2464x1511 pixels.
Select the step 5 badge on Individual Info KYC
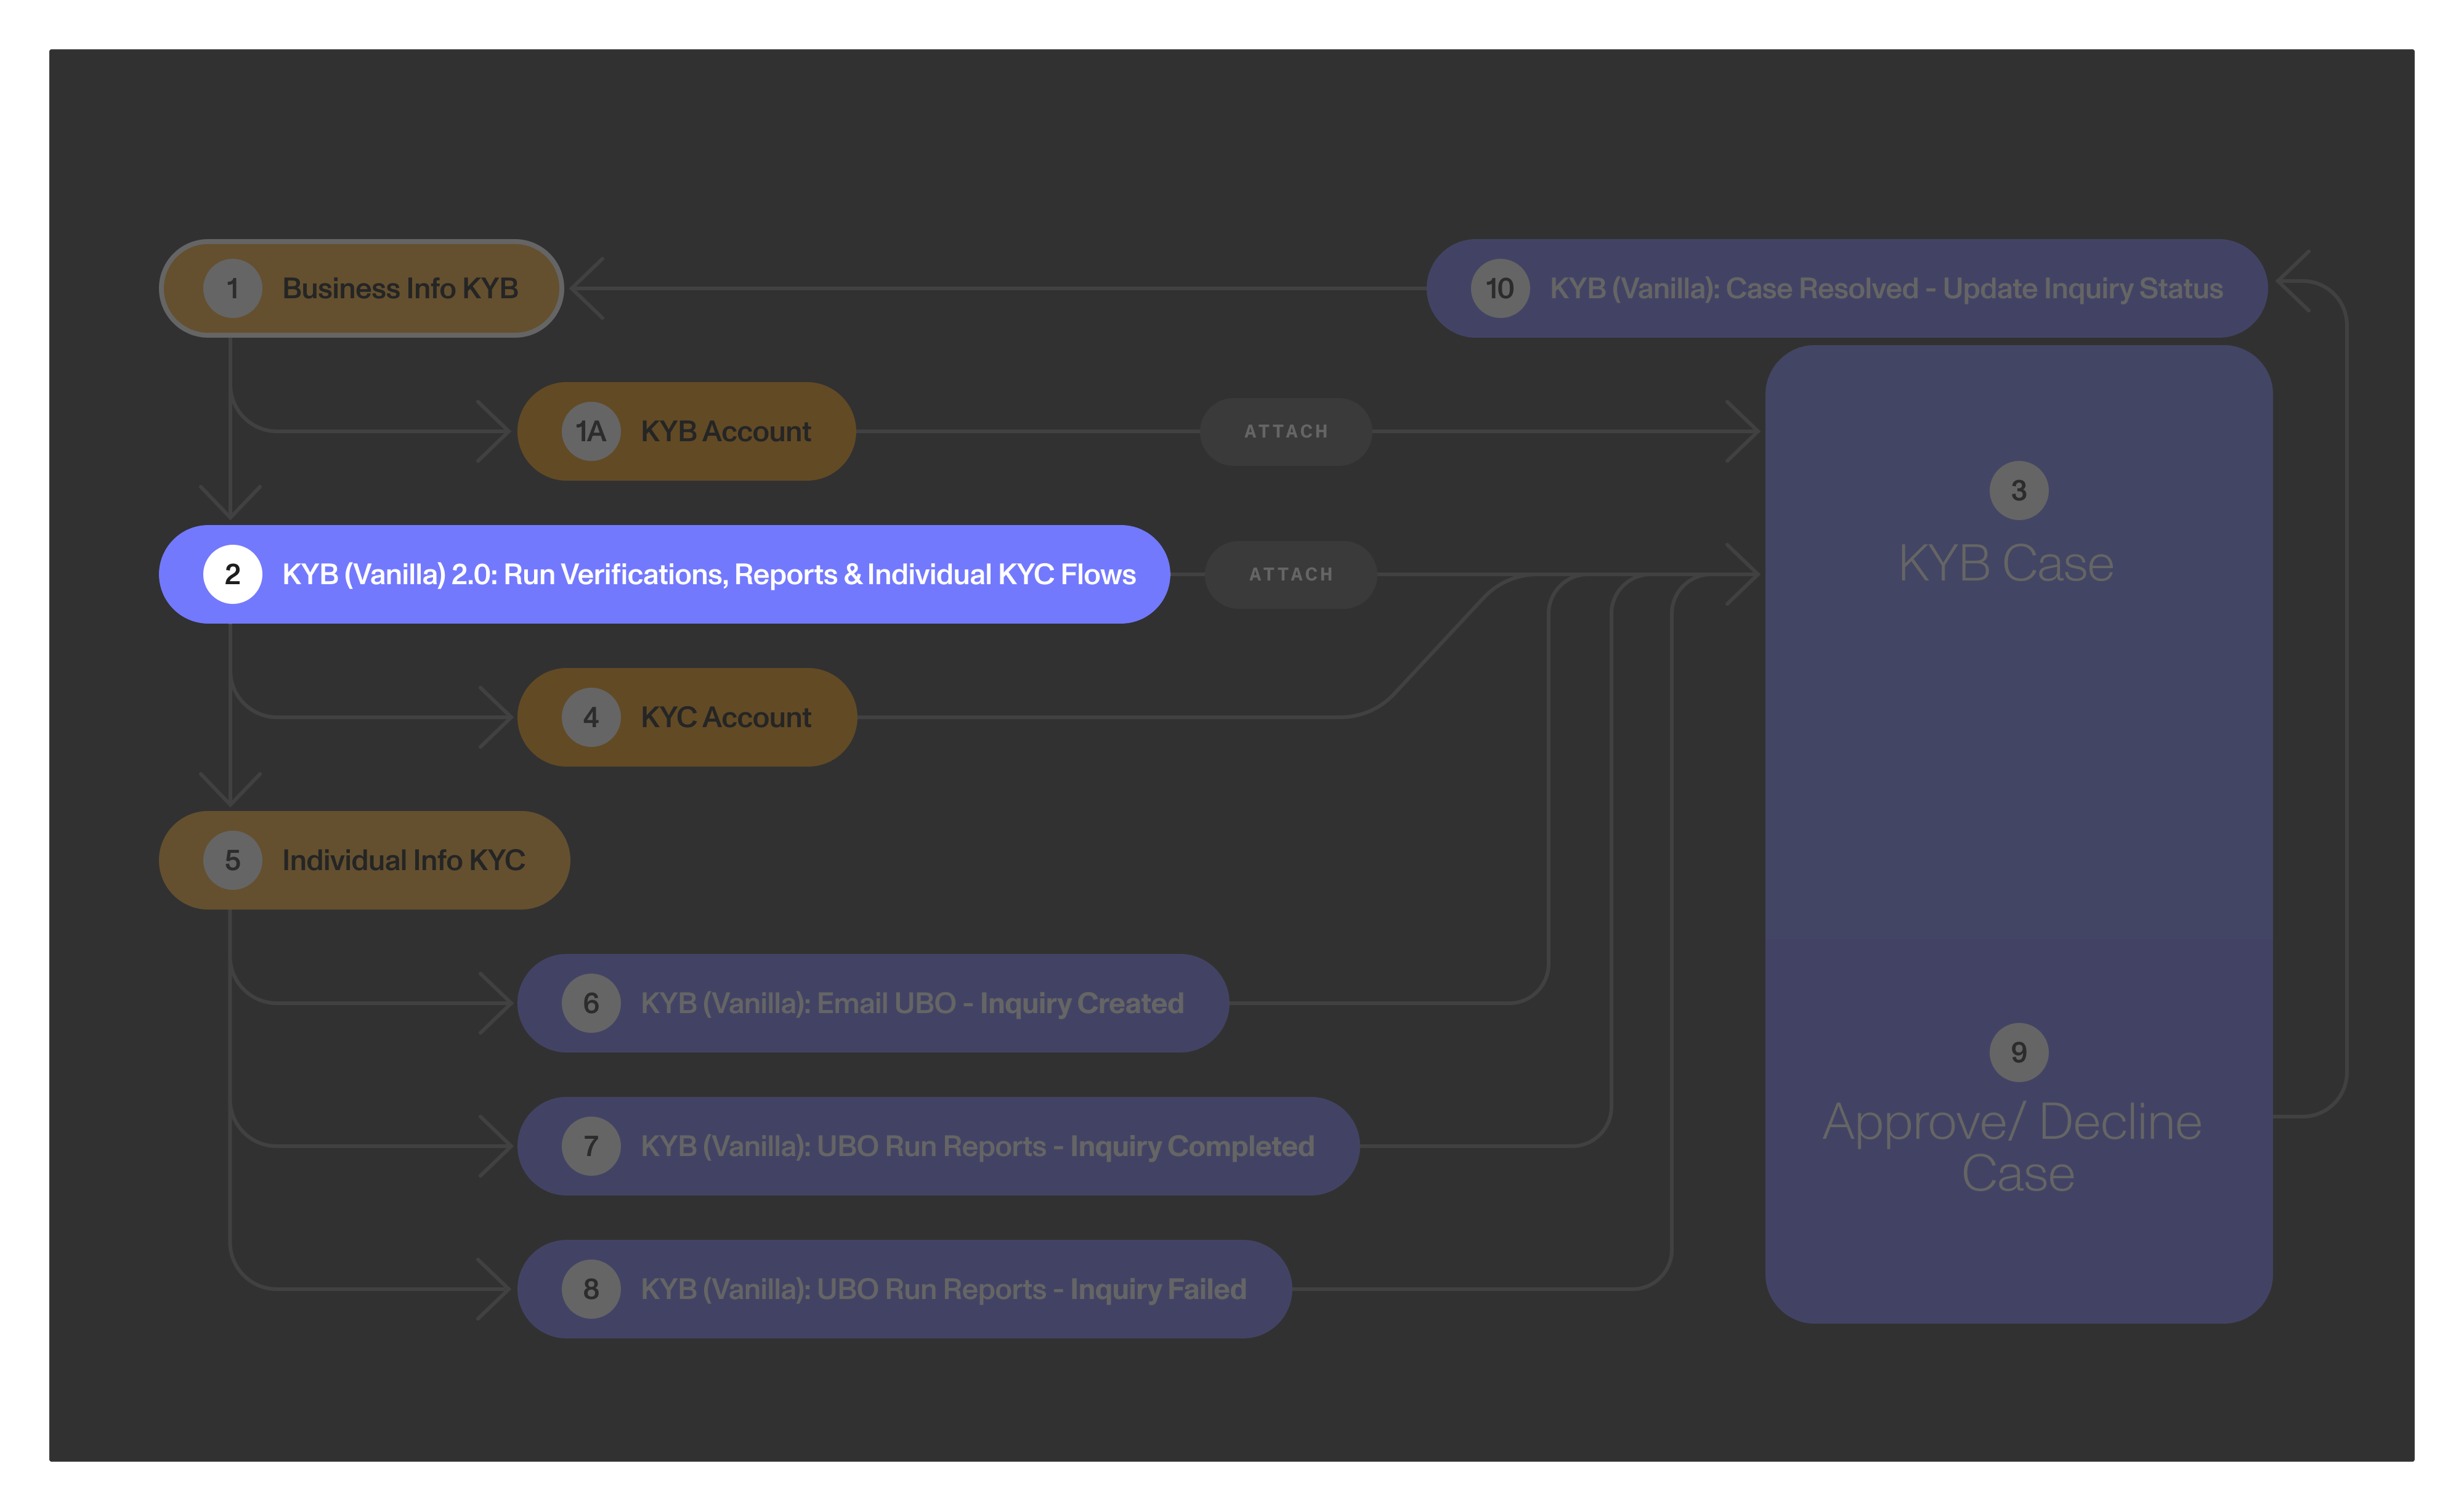point(233,860)
